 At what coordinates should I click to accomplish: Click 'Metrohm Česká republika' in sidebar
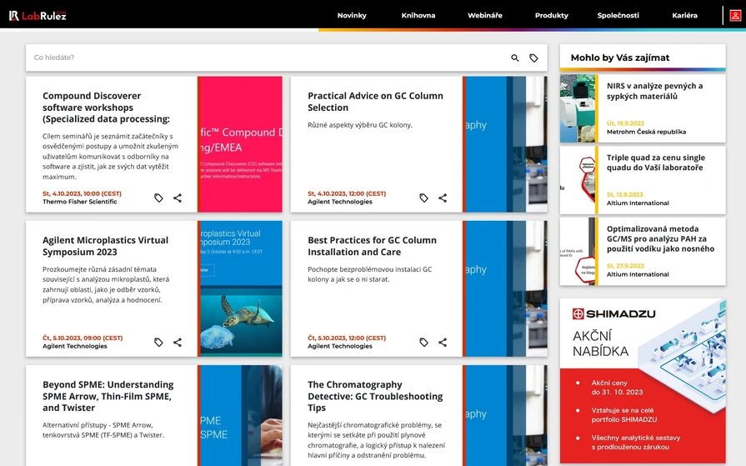tap(646, 132)
